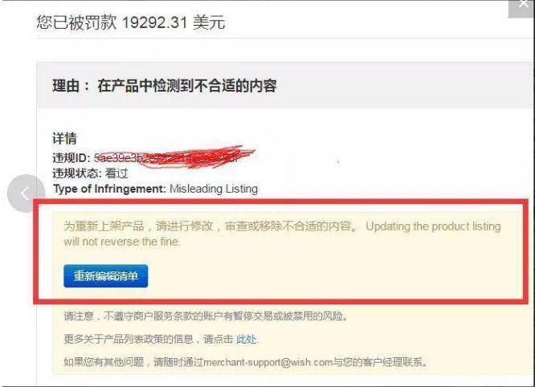Click the merchant-support@wish.com email address

(267, 362)
